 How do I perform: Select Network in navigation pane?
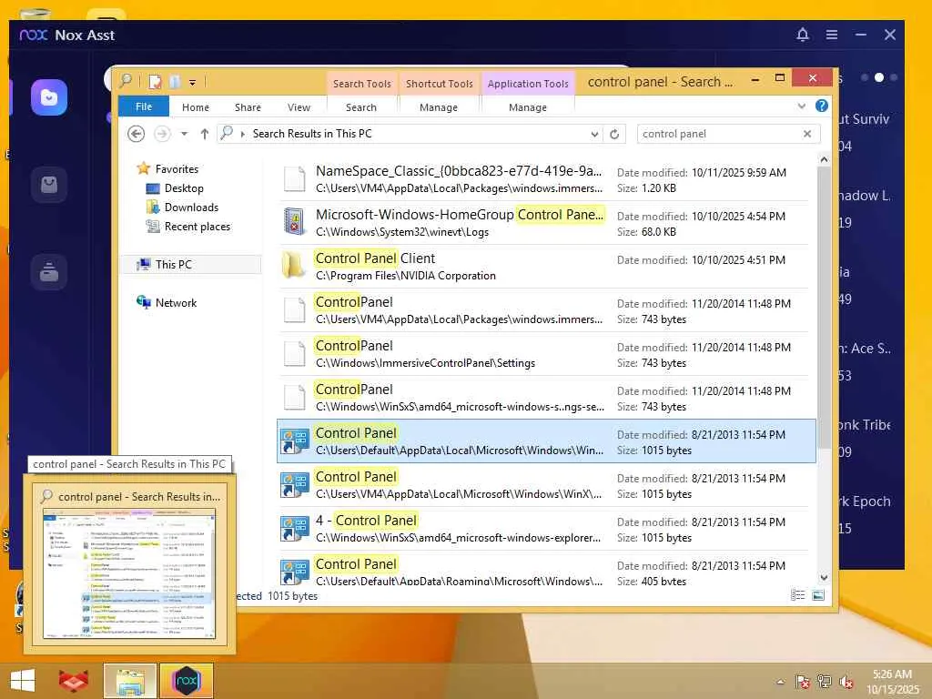[x=176, y=302]
